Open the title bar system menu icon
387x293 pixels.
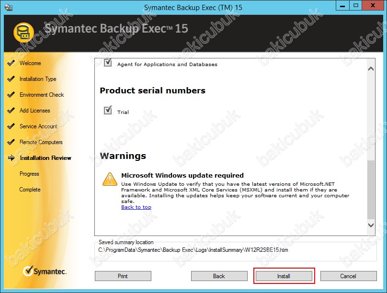coord(9,7)
